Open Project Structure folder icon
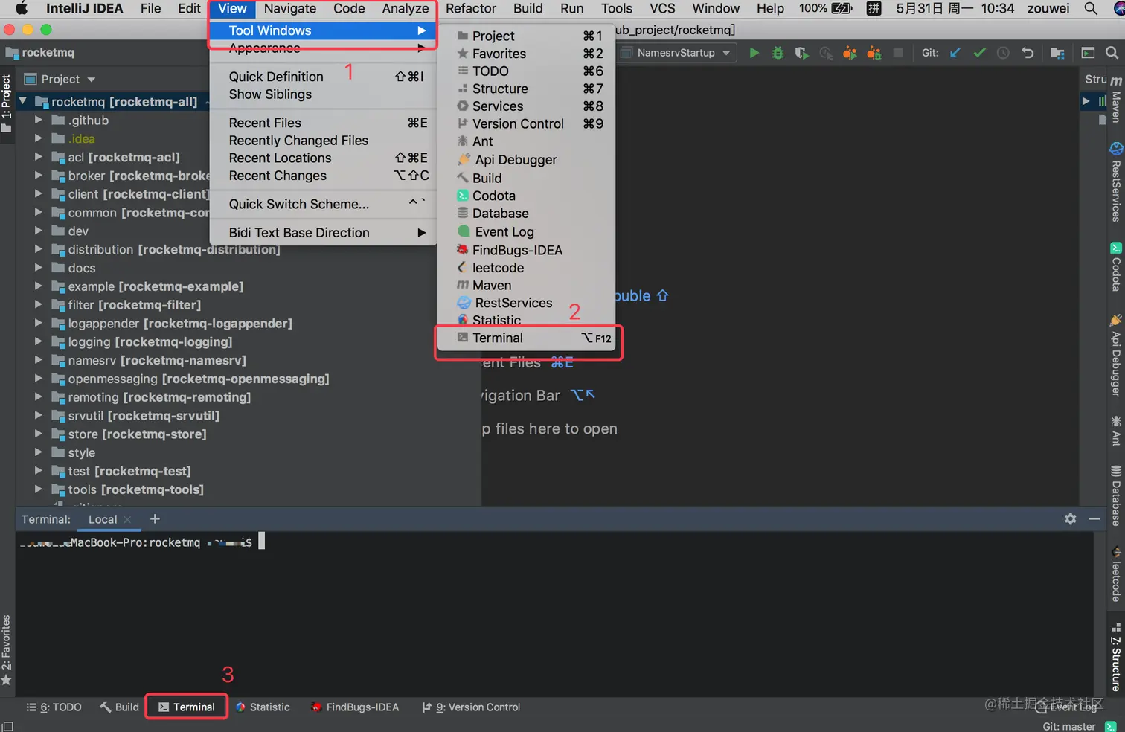Image resolution: width=1125 pixels, height=732 pixels. click(1057, 53)
